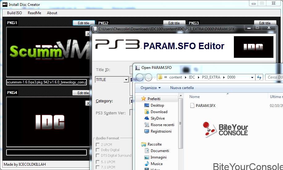The image size is (283, 170).
Task: Click the Download folder icon
Action: 147,112
